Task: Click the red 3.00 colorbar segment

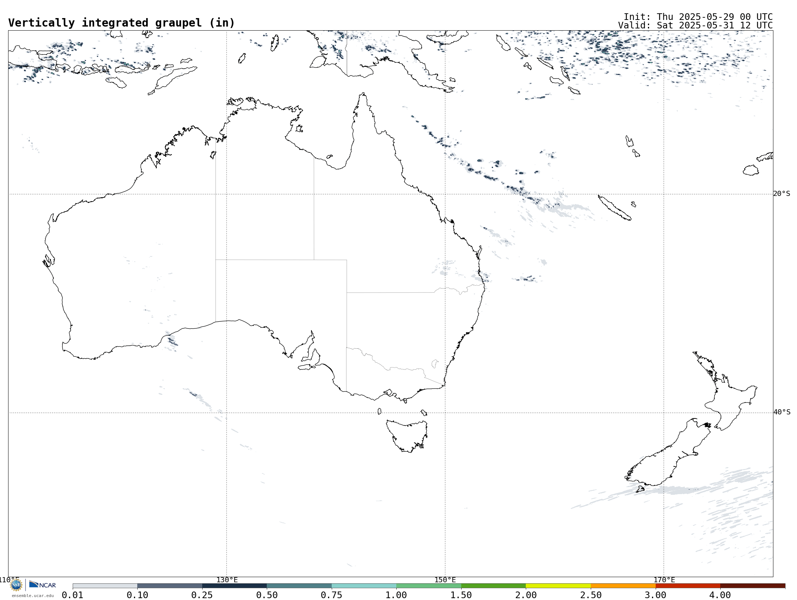Action: click(x=688, y=586)
